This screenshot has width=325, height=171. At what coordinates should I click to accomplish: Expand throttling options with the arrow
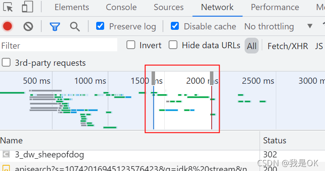(310, 26)
